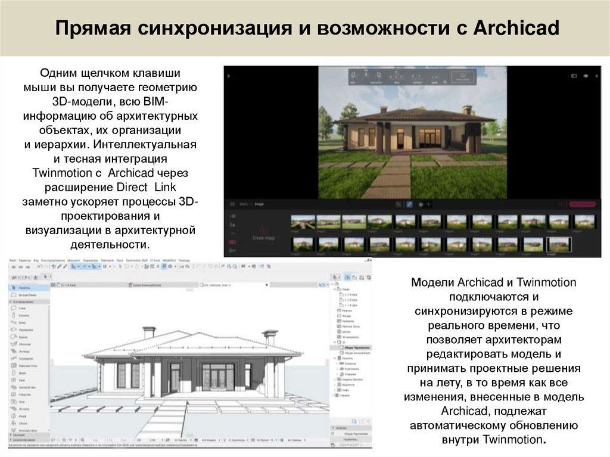610x457 pixels.
Task: Select the Curtain Wall (Навесная Стена) tool
Action: point(29,366)
